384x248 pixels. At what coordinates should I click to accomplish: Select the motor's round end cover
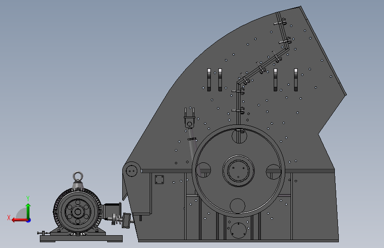point(78,211)
